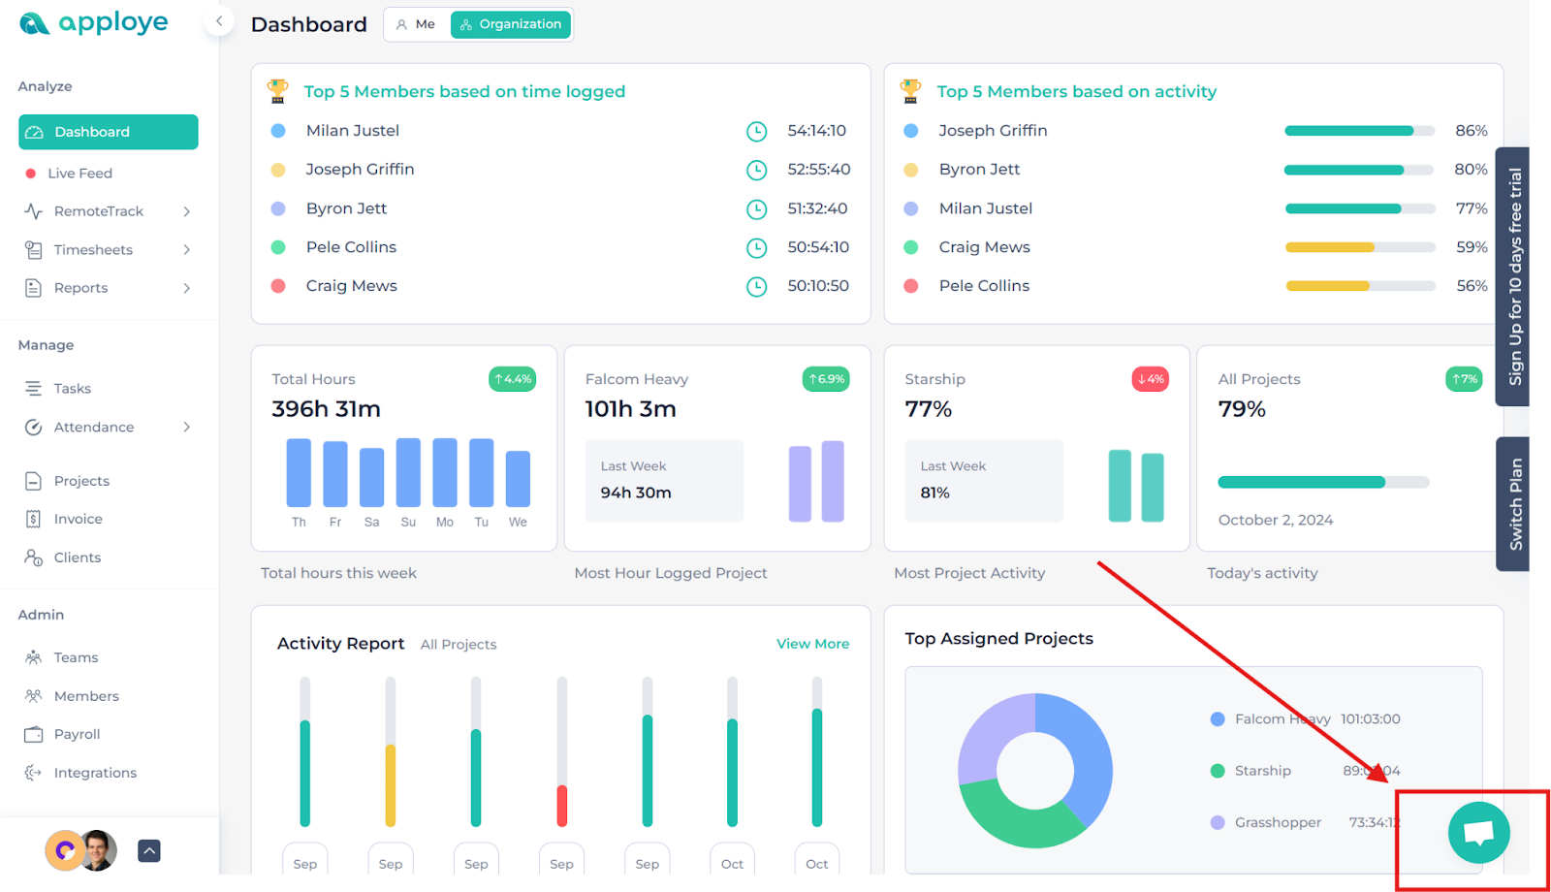Click Joseph Griffin's 86% activity bar
Screen dimensions: 1551x892
tap(1359, 131)
